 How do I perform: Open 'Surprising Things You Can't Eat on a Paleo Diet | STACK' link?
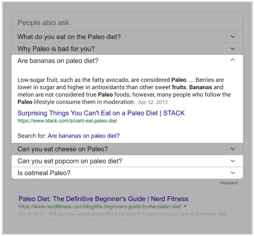pyautogui.click(x=101, y=113)
